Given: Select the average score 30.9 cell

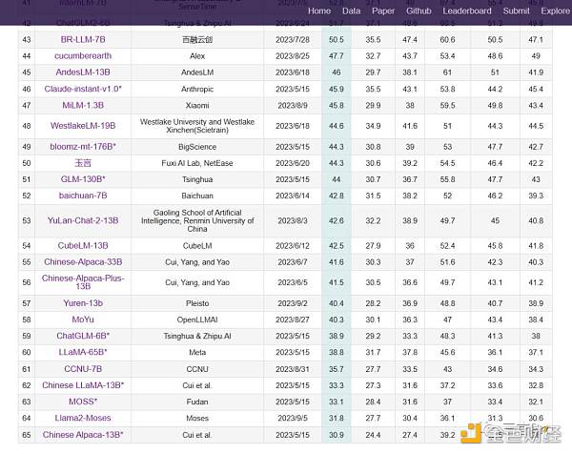Looking at the screenshot, I should click(337, 435).
